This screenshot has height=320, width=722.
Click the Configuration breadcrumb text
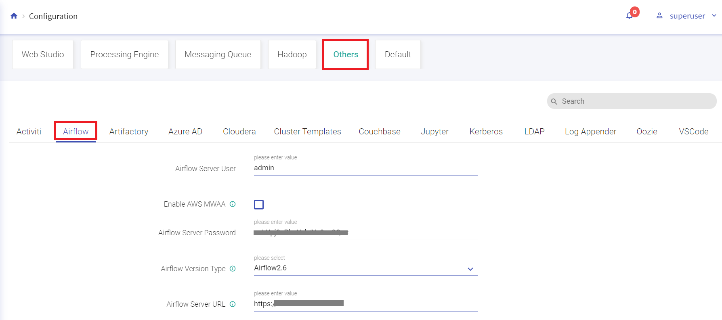point(53,16)
